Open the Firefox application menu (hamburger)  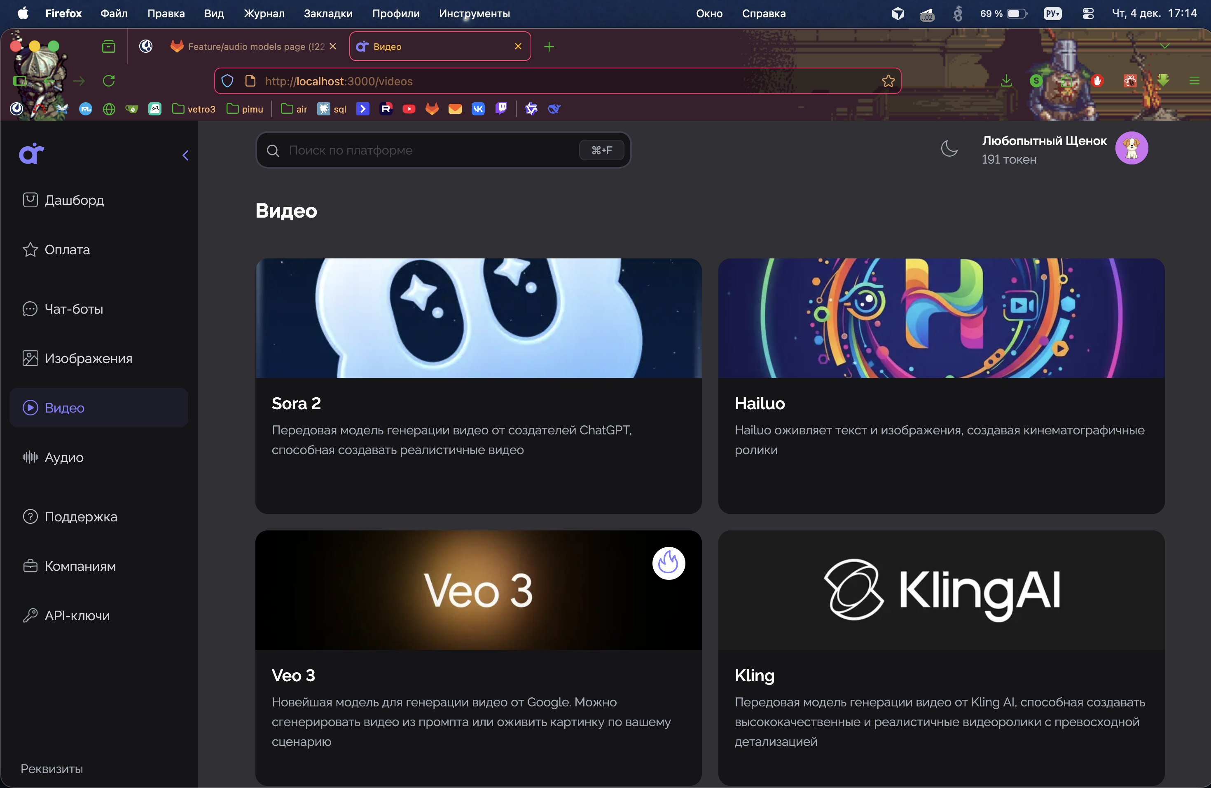[x=1194, y=81]
